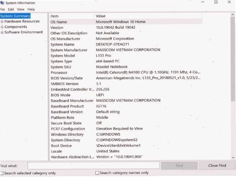236x177 pixels.
Task: Click value Masstel Notebook
Action: [x=112, y=67]
